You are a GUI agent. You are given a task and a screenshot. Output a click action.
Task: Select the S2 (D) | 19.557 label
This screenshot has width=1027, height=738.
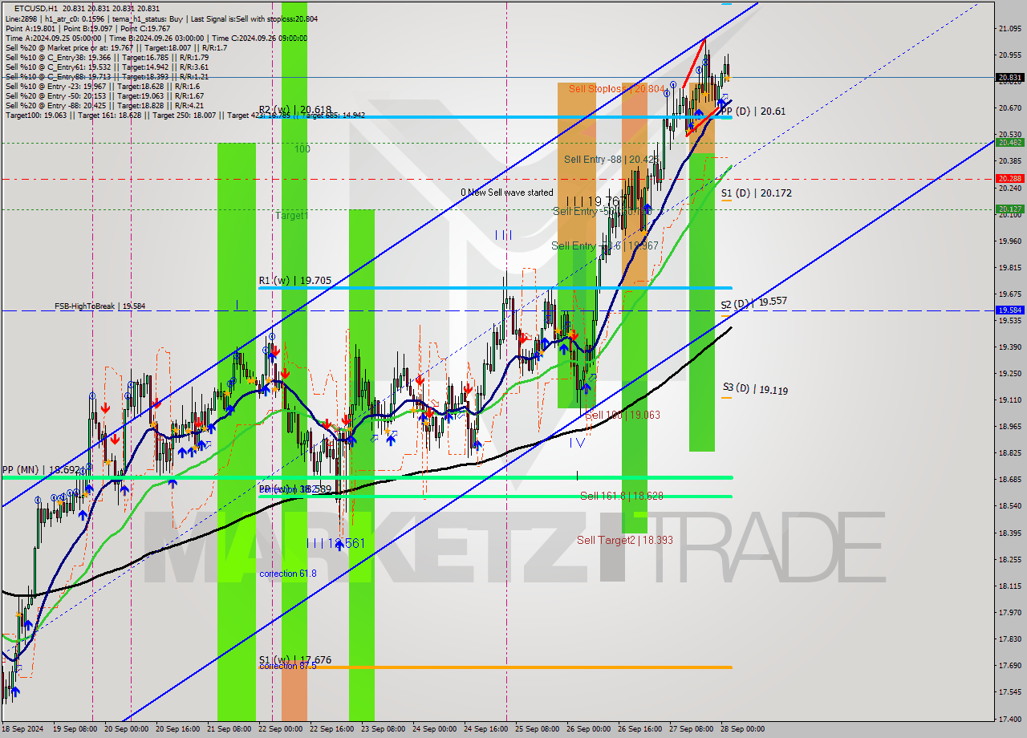coord(753,303)
